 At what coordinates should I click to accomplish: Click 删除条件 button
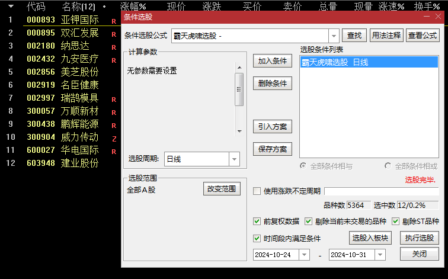pos(273,84)
